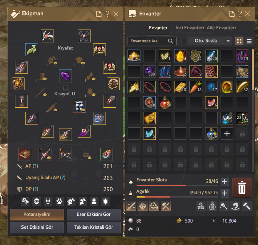258x245 pixels.
Task: Open the Aile Envanteri tab
Action: coord(221,27)
